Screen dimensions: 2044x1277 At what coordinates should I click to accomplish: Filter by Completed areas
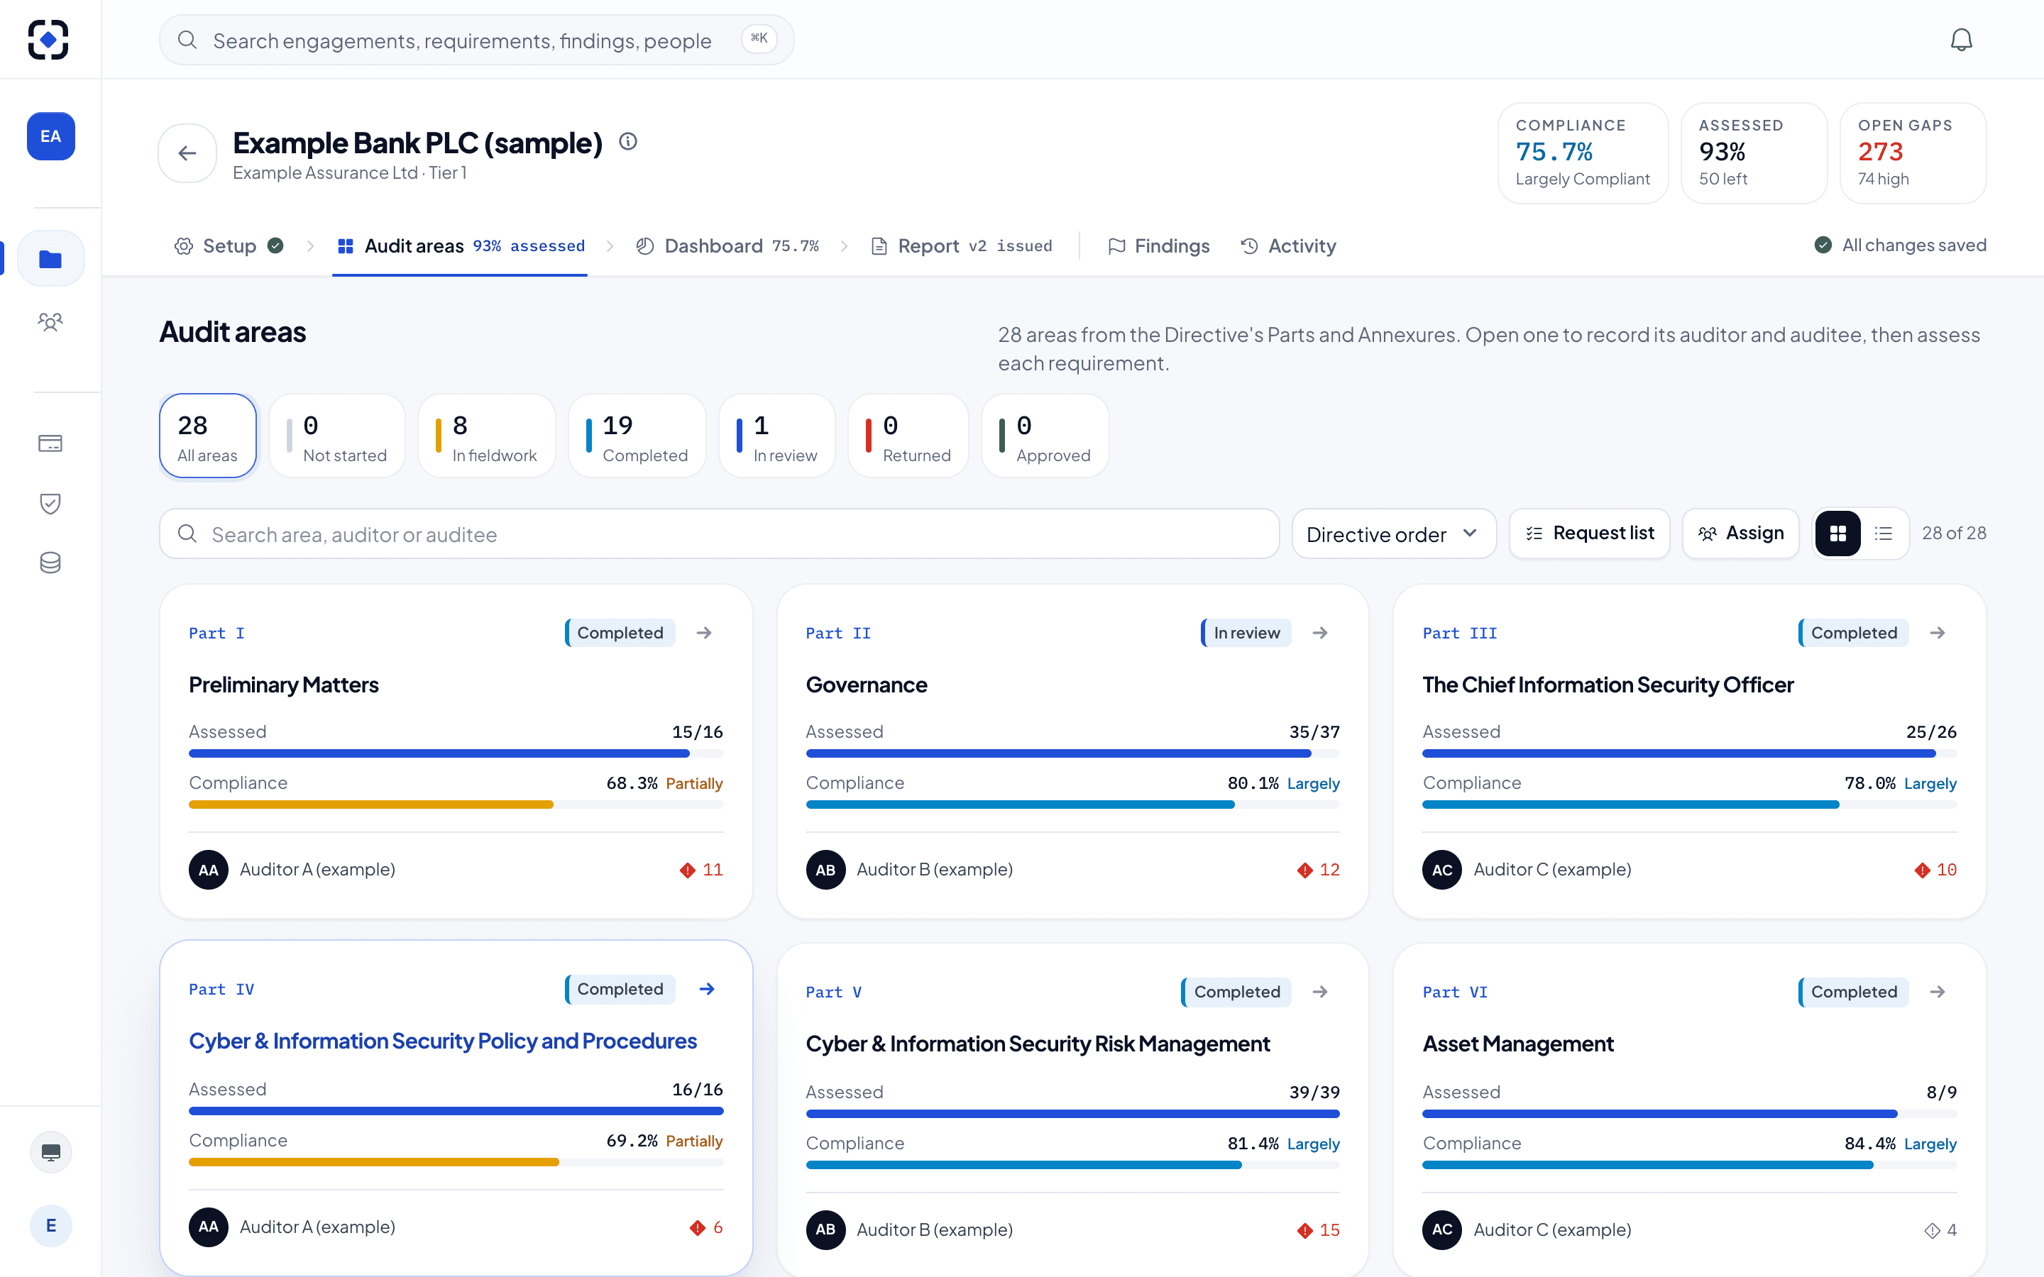[x=638, y=436]
